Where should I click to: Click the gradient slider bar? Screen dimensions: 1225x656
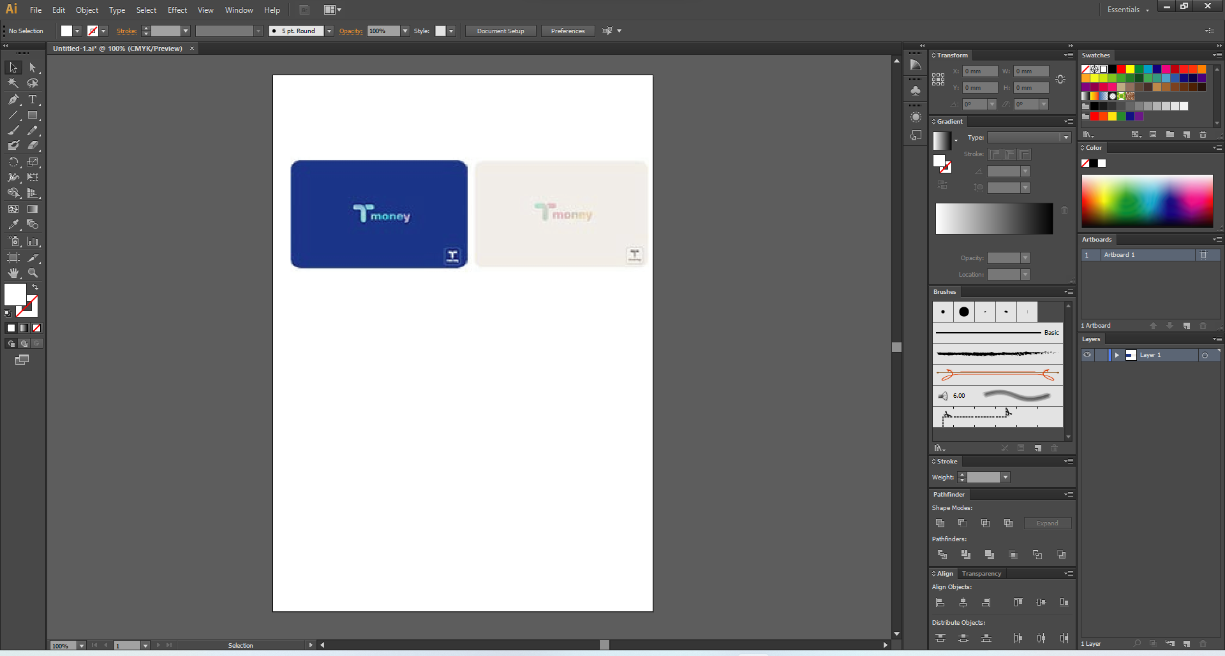[994, 219]
